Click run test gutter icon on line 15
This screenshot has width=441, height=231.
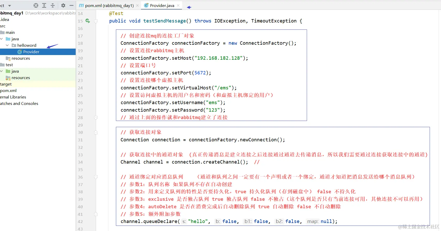pos(88,21)
